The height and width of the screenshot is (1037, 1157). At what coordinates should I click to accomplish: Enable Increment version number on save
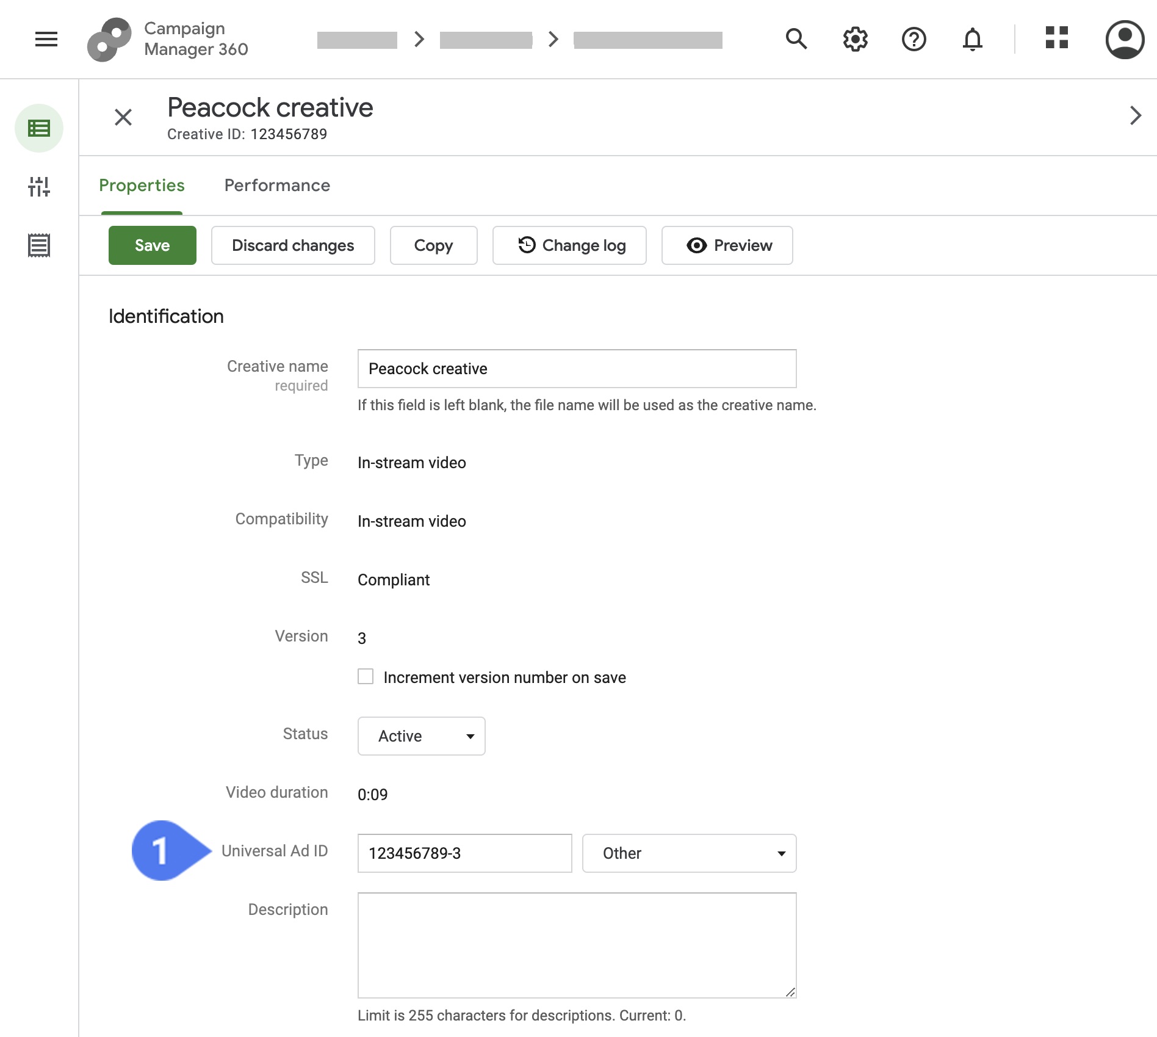pyautogui.click(x=366, y=676)
